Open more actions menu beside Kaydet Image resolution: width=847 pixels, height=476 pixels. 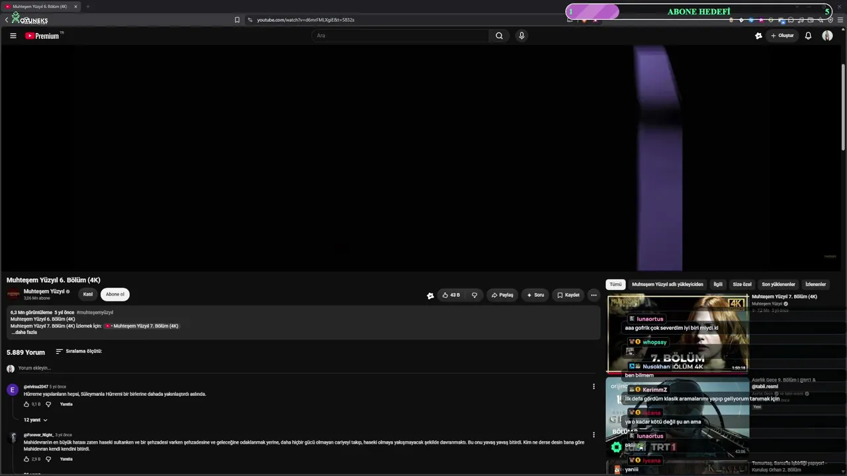click(594, 295)
